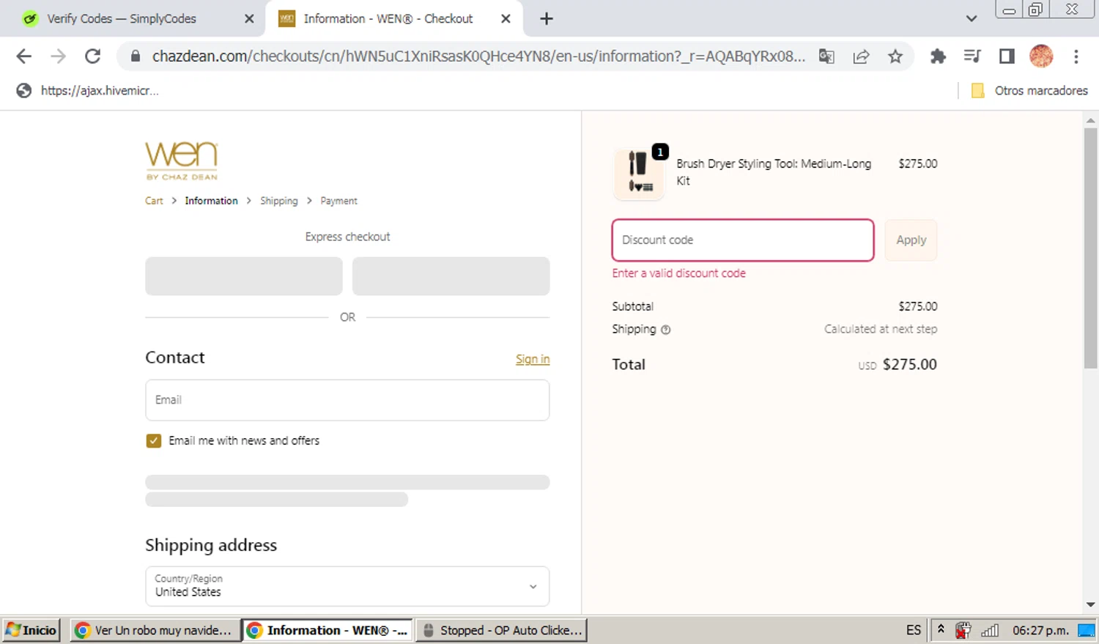Click the Apply discount button
The height and width of the screenshot is (644, 1099).
tap(911, 240)
